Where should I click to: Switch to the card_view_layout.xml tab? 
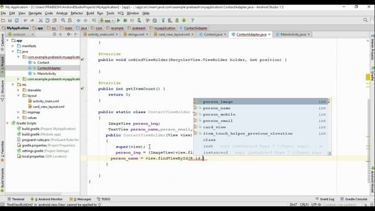coord(174,35)
